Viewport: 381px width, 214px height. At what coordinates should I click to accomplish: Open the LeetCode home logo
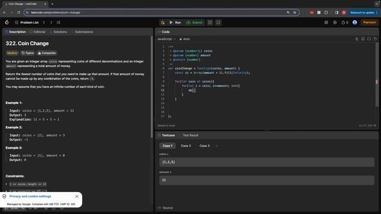[x=7, y=23]
